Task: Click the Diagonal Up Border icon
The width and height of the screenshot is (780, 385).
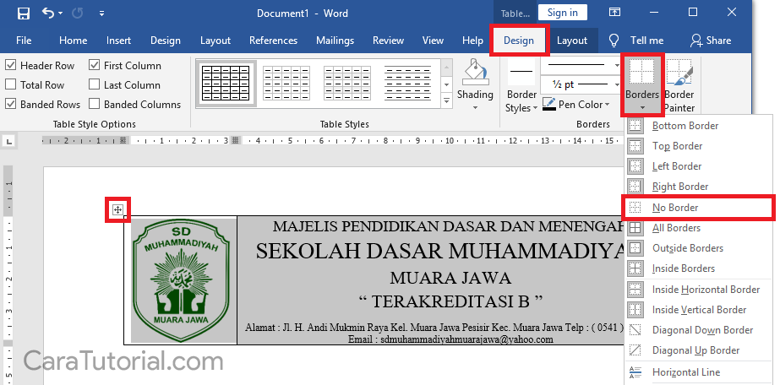Action: pyautogui.click(x=635, y=350)
